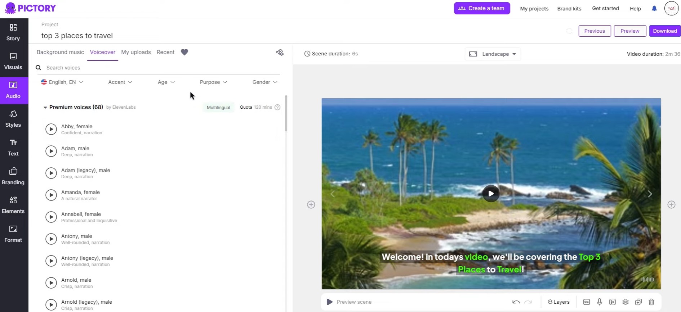Open the English, EN language dropdown
The image size is (681, 312).
pyautogui.click(x=62, y=82)
